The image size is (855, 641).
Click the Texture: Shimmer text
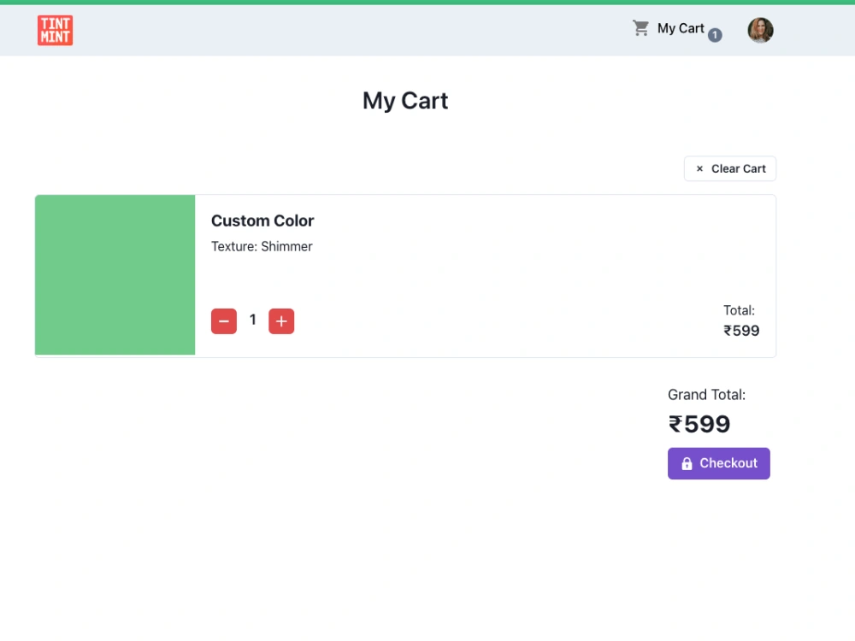[262, 246]
